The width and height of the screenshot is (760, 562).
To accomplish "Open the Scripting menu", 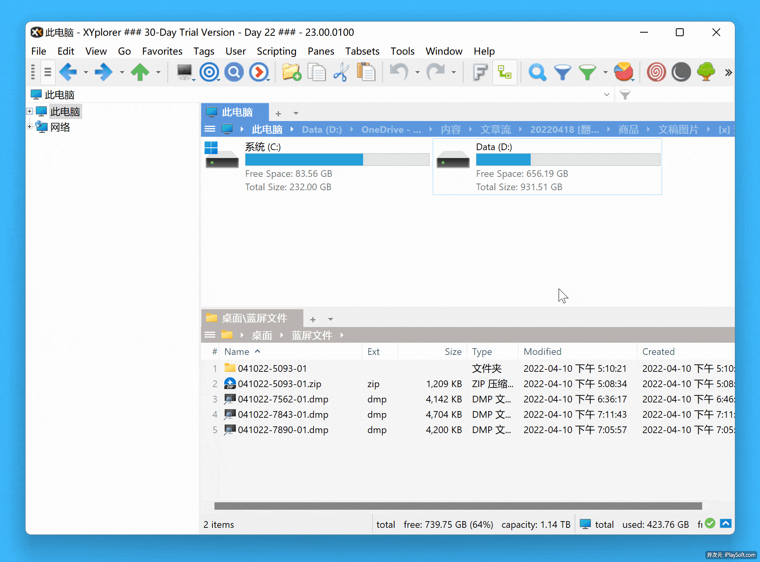I will (x=276, y=51).
